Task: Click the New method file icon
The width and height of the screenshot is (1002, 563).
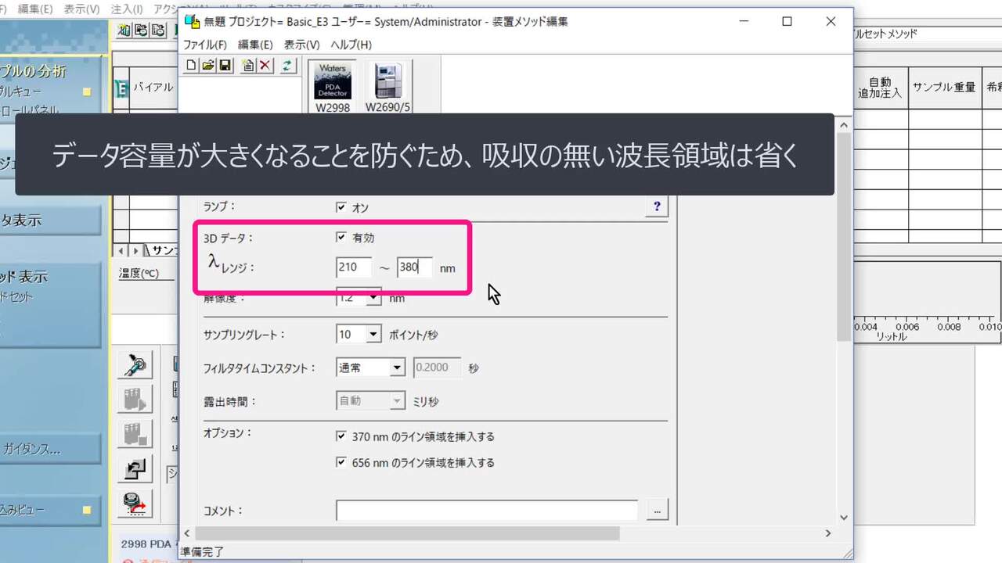Action: click(191, 66)
